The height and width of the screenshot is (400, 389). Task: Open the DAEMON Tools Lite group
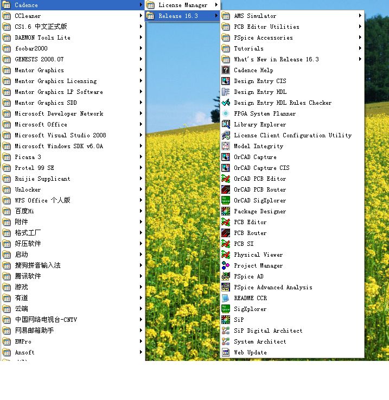[x=73, y=37]
